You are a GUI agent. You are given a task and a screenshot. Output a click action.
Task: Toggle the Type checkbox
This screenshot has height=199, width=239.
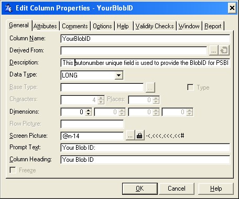tap(190, 87)
